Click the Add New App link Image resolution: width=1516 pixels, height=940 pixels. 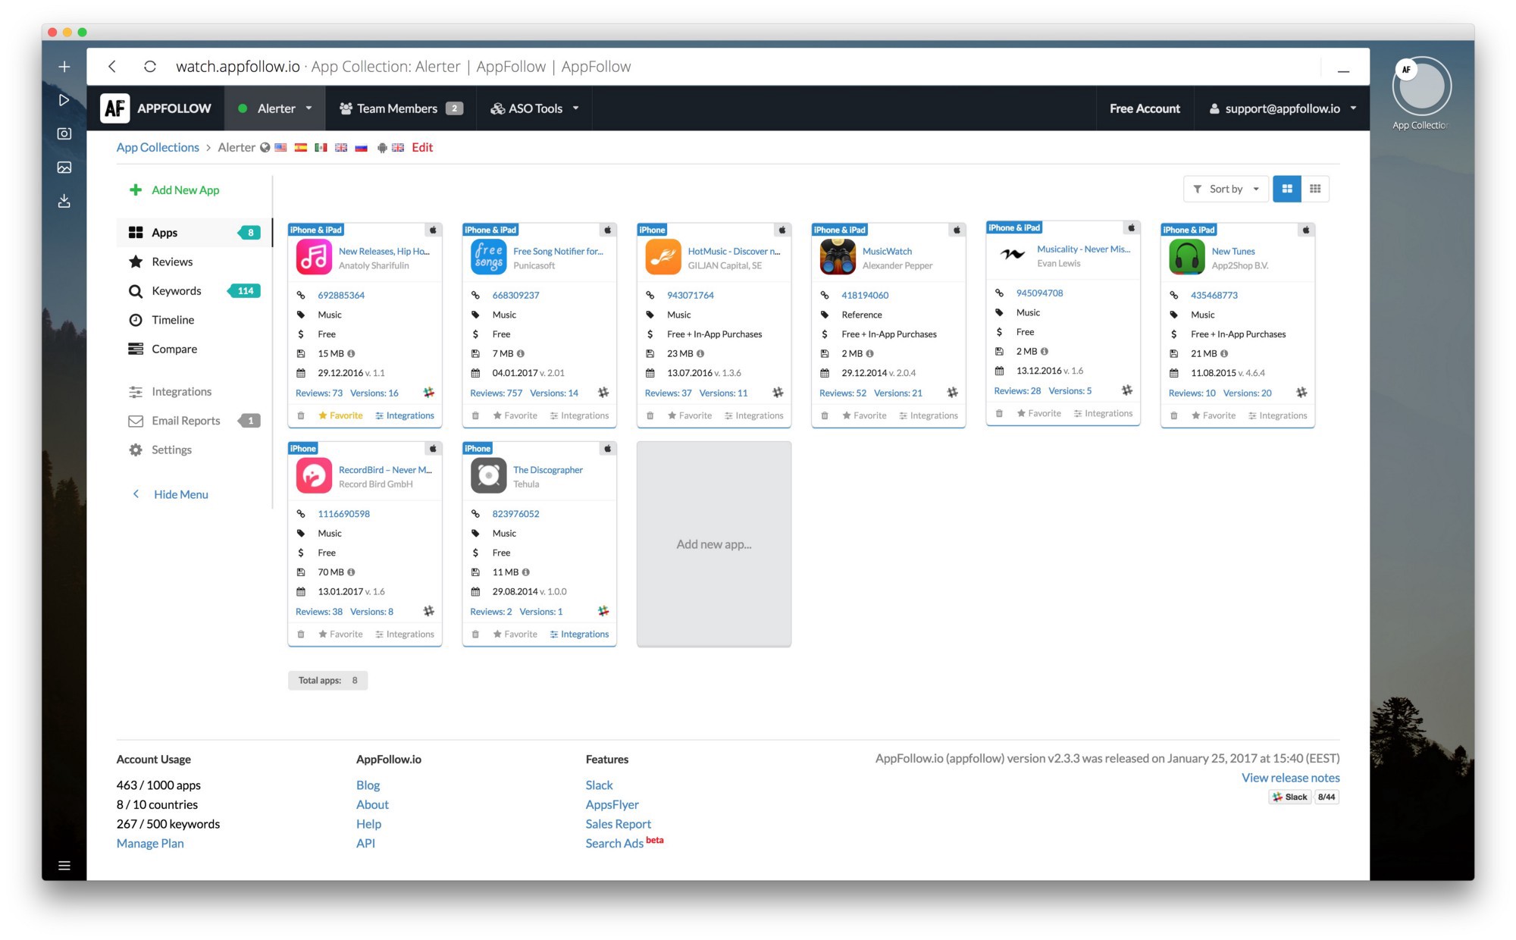pos(185,190)
